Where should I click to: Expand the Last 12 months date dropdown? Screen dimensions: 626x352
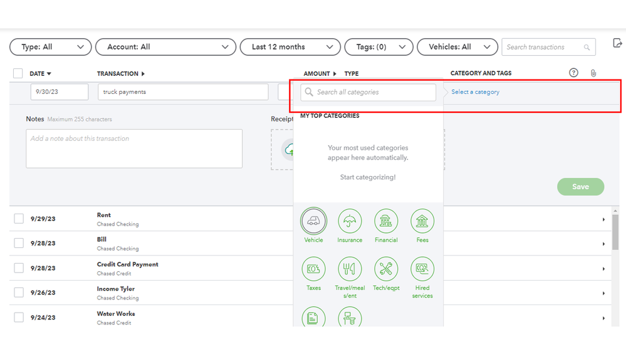[290, 47]
